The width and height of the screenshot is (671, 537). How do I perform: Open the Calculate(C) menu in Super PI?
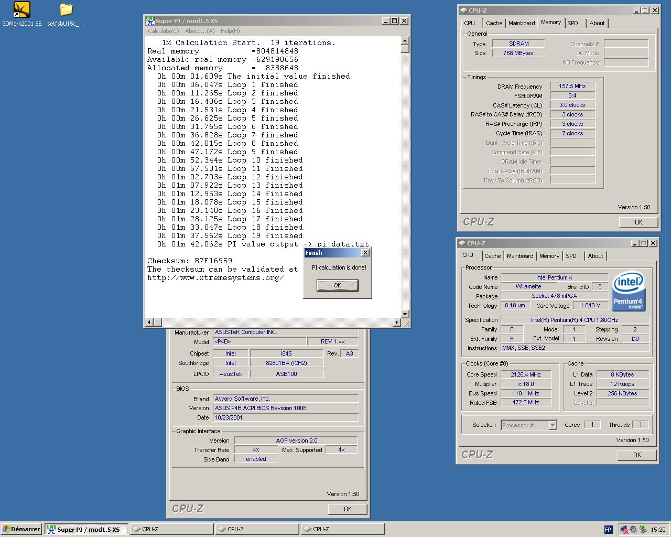point(164,31)
